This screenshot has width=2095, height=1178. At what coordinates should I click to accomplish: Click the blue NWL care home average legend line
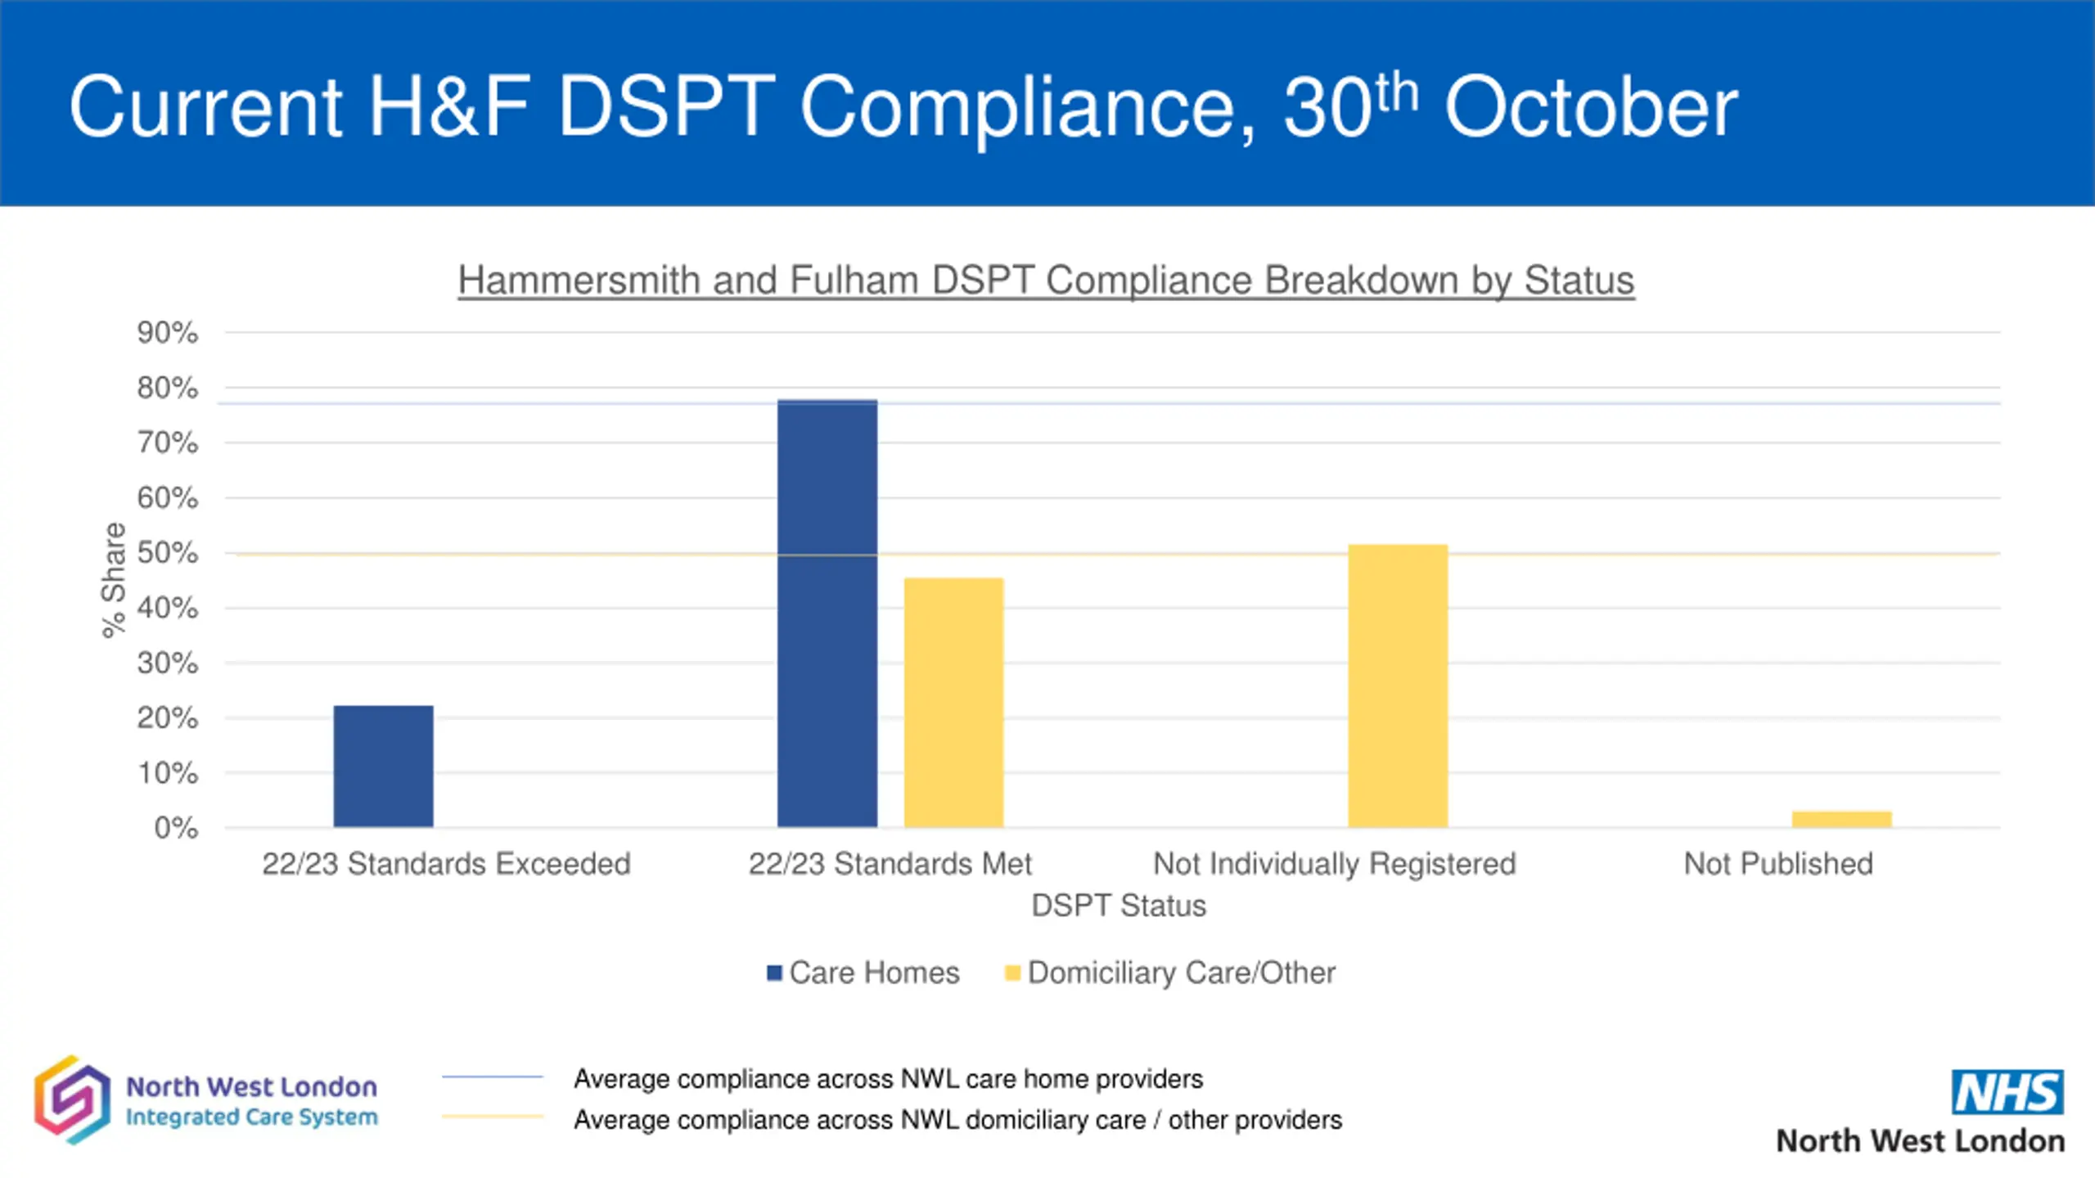point(493,1077)
